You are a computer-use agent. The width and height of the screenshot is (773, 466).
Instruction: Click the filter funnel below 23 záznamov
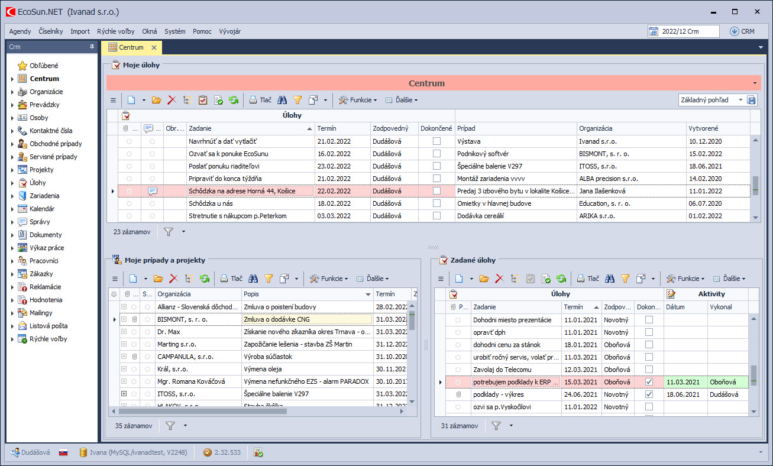click(169, 232)
